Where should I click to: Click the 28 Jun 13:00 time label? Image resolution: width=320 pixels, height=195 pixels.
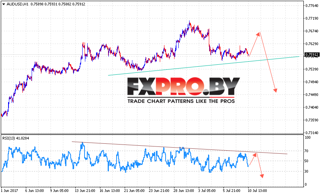pyautogui.click(x=184, y=191)
